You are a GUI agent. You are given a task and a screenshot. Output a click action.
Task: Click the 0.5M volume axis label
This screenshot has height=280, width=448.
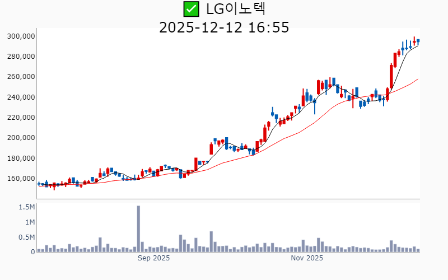pos(26,237)
